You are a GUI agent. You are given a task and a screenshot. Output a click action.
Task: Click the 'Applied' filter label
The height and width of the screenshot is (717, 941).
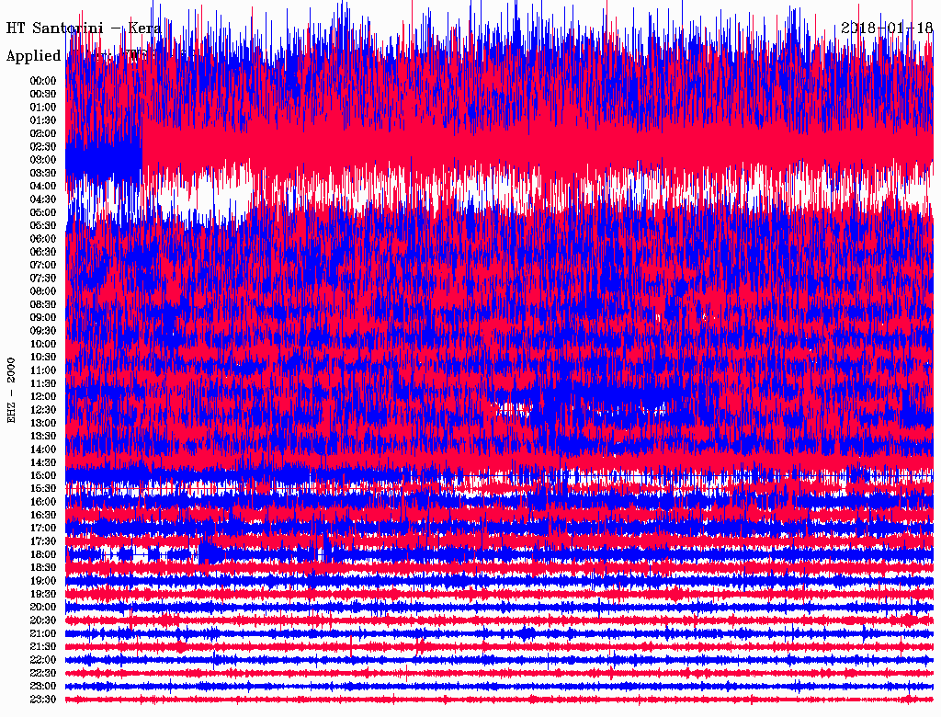click(34, 56)
